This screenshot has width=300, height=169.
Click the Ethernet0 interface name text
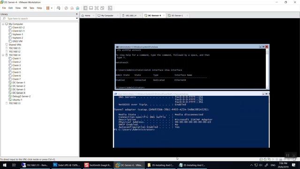(x=180, y=80)
